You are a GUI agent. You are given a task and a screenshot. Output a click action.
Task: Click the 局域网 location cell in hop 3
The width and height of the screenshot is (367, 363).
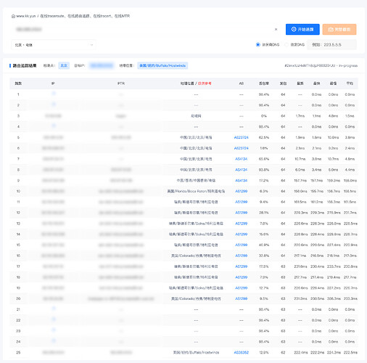click(196, 116)
